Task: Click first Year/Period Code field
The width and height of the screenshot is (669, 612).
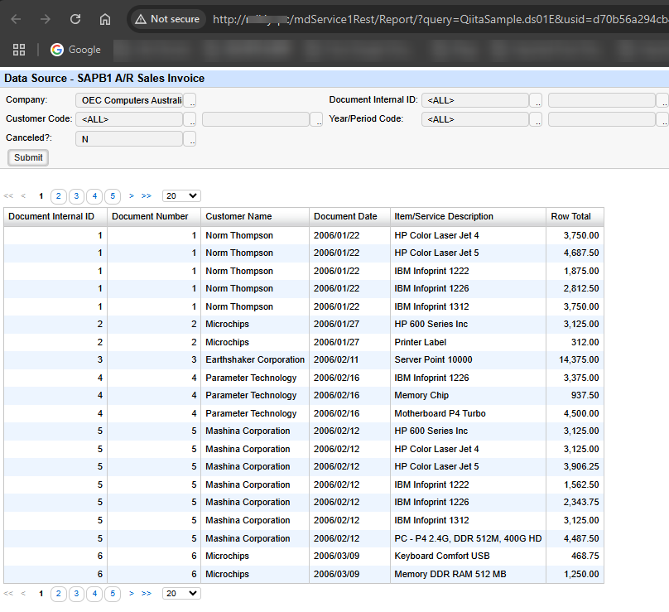Action: (x=475, y=119)
